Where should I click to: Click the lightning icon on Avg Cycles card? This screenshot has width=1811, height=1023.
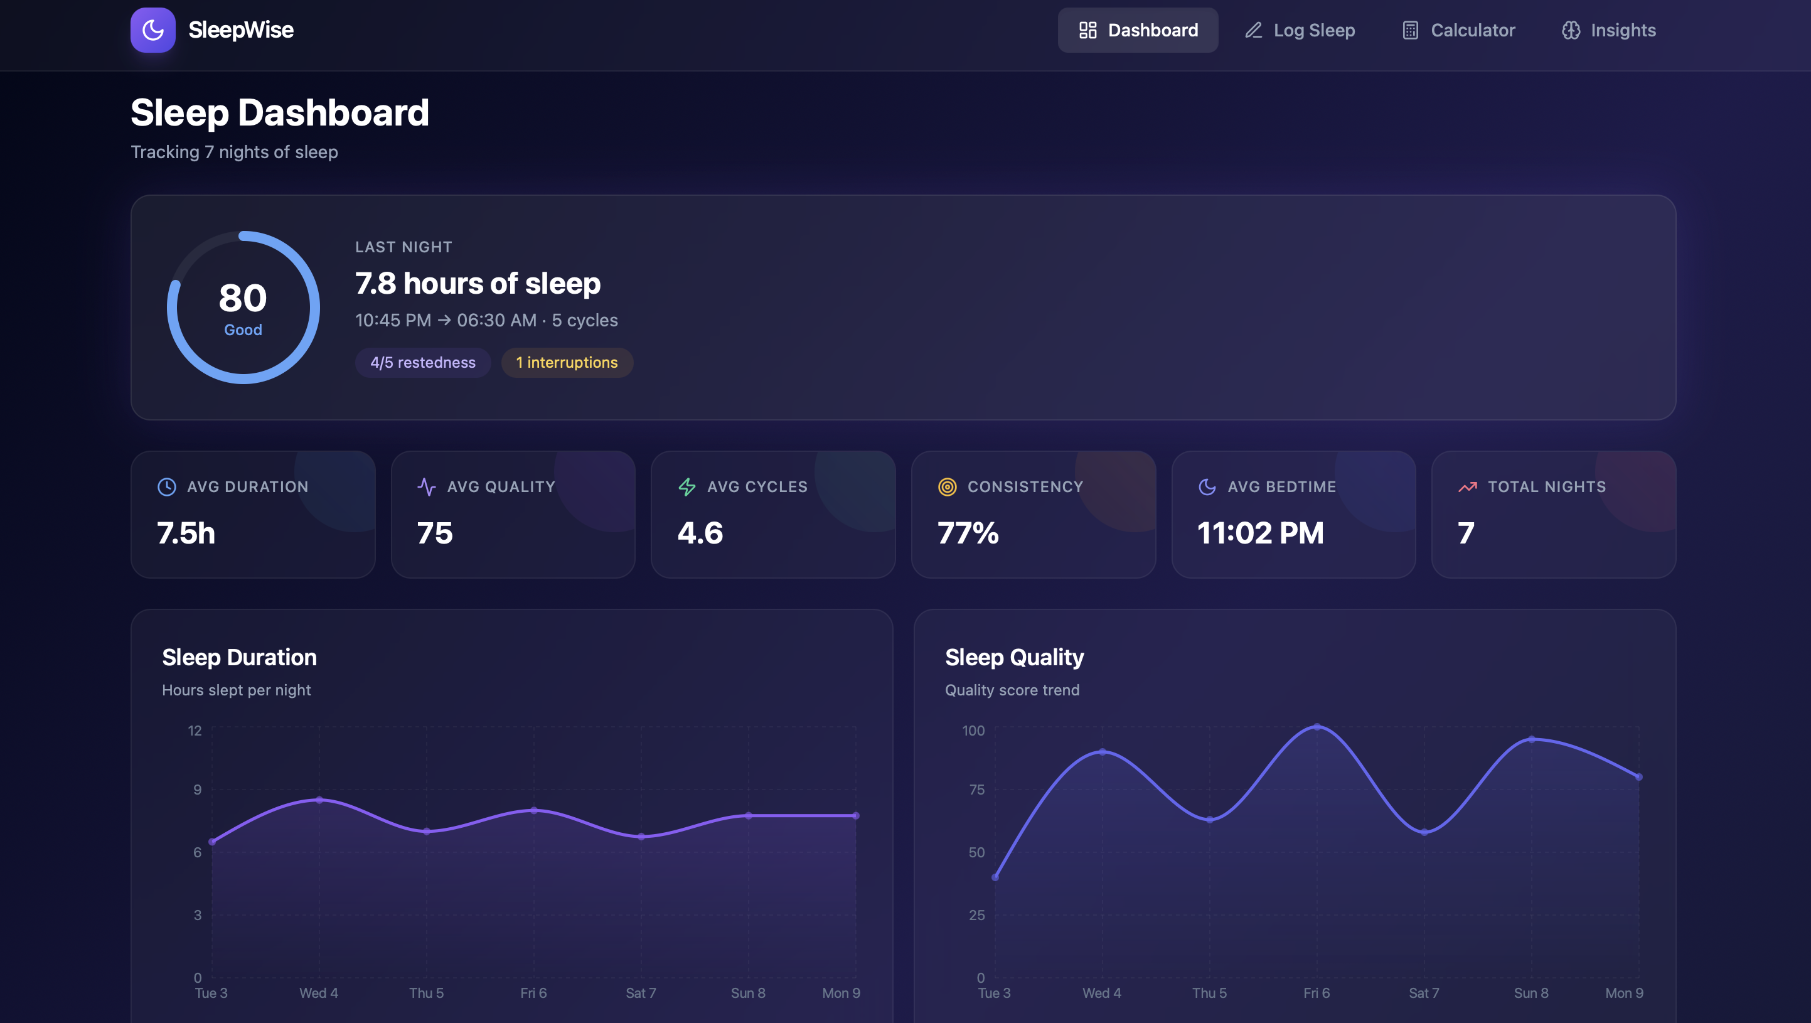point(687,486)
